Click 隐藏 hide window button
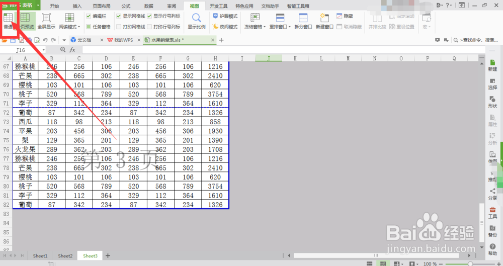The image size is (503, 266). (x=345, y=16)
